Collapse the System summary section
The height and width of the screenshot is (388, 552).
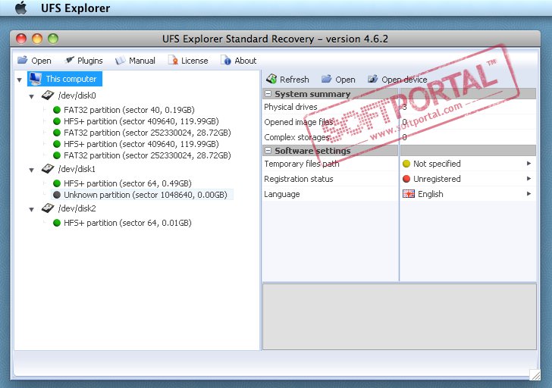point(268,94)
